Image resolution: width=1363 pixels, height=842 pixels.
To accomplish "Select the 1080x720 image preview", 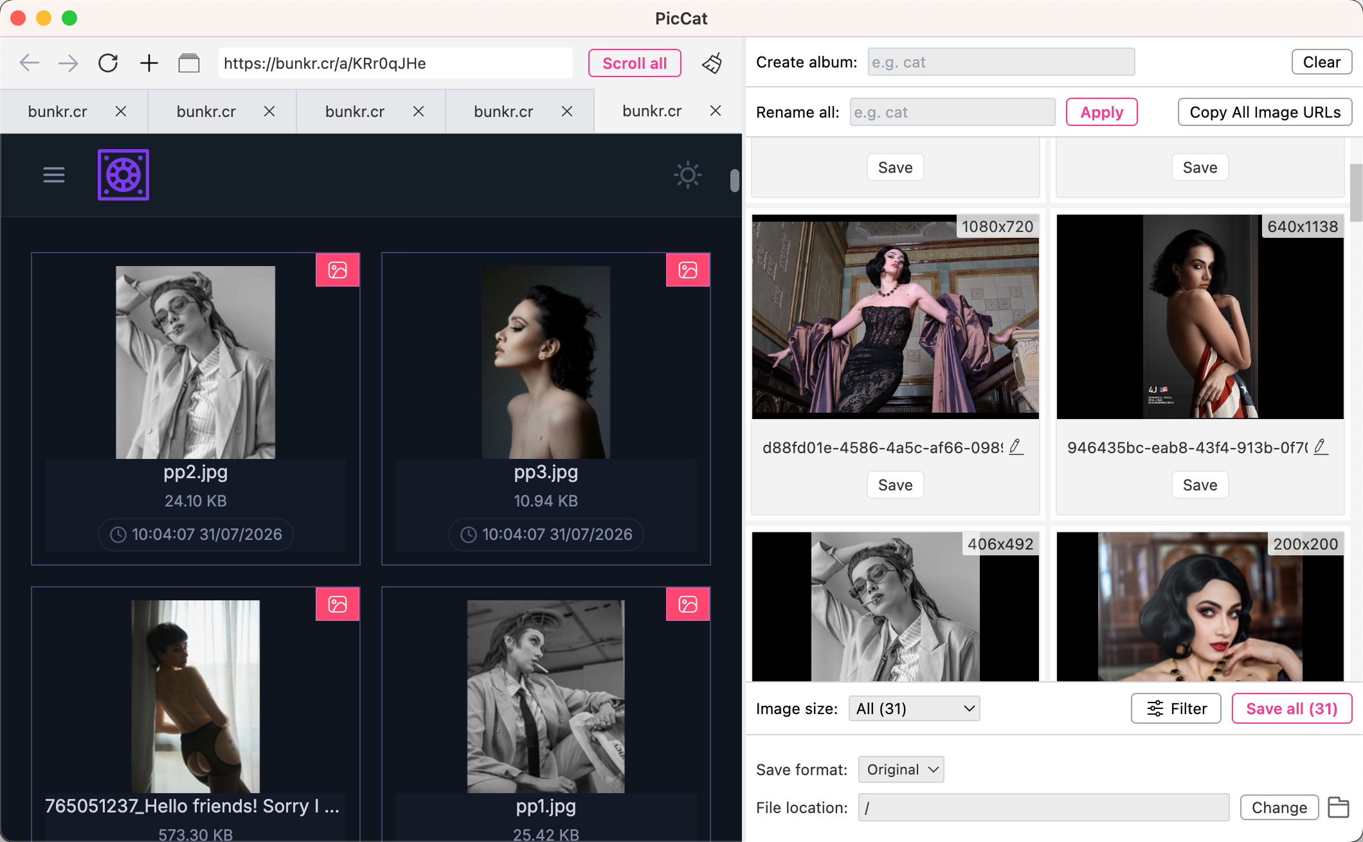I will click(x=896, y=317).
